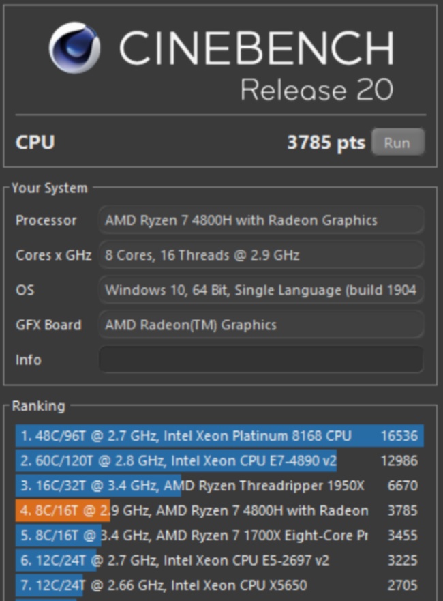Click the CPU label beside the score
Viewport: 443px width, 601px height.
point(35,143)
